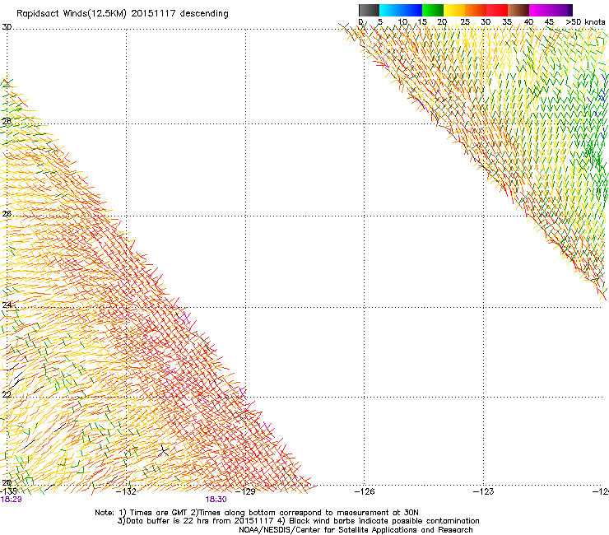Click the '24' latitude axis label

pos(7,305)
